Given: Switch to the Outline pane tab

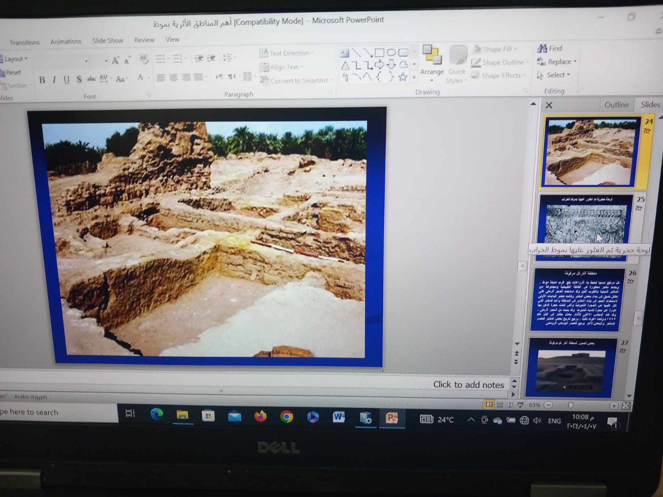Looking at the screenshot, I should point(616,105).
